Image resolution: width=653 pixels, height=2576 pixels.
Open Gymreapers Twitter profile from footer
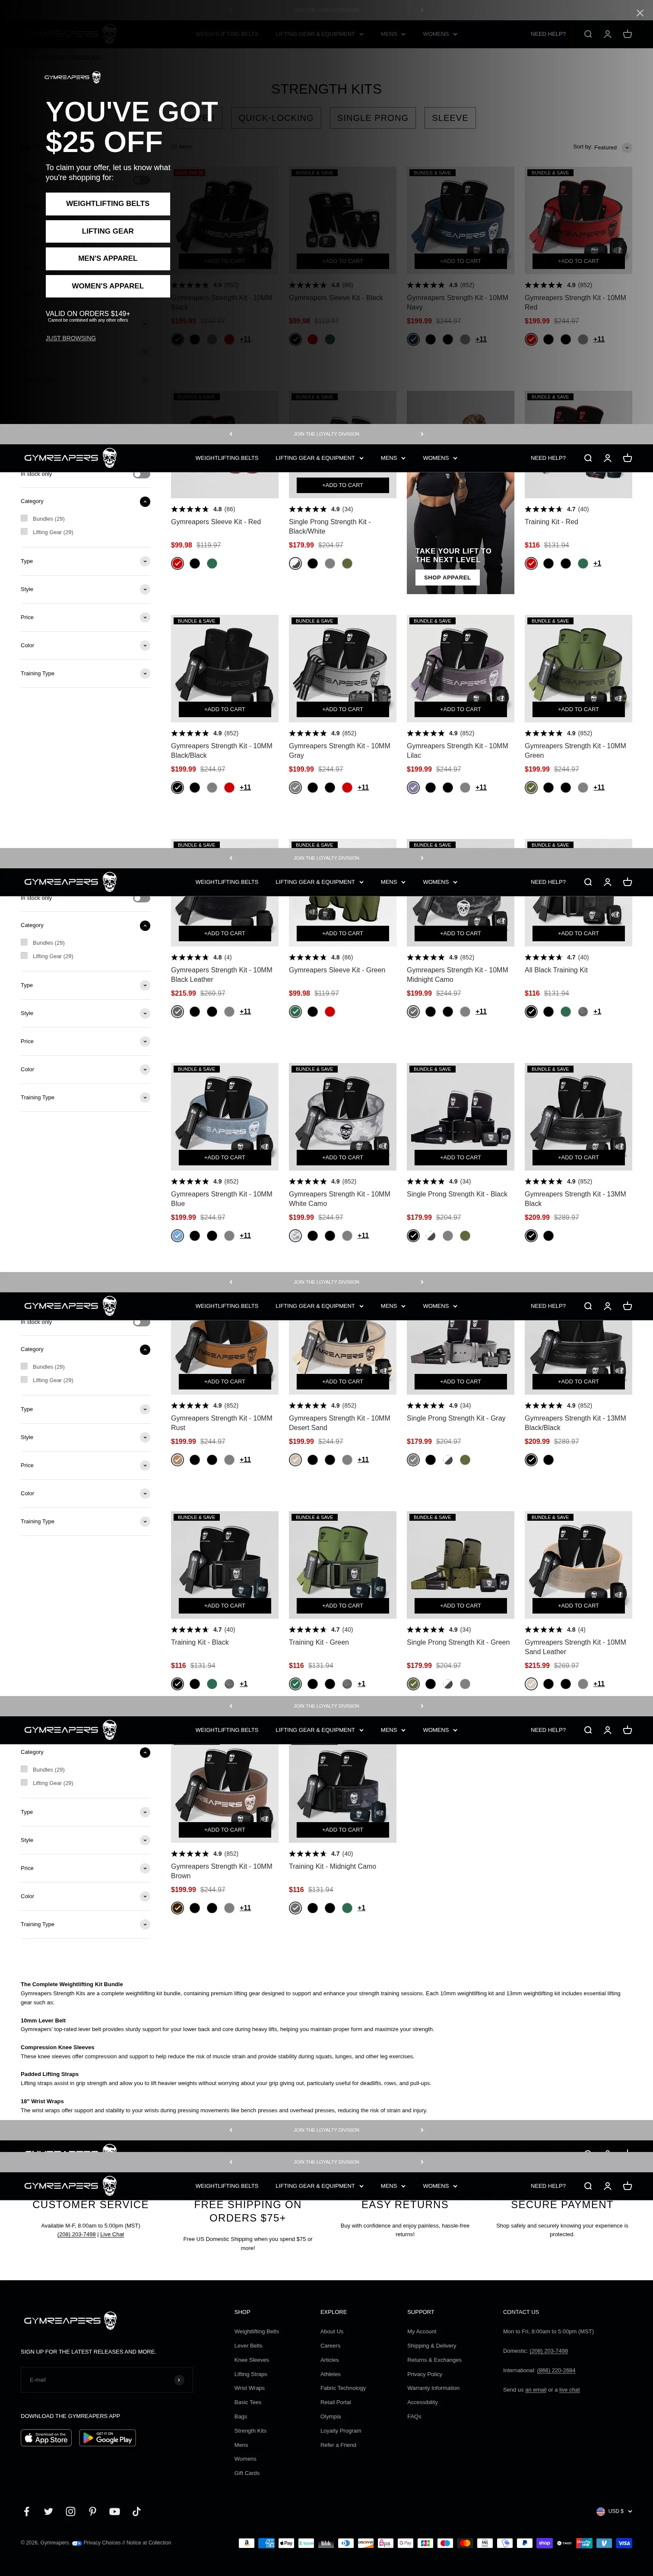click(x=48, y=2511)
